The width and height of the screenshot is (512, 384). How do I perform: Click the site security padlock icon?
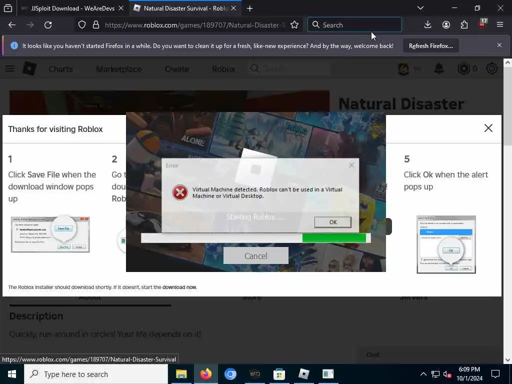[95, 25]
